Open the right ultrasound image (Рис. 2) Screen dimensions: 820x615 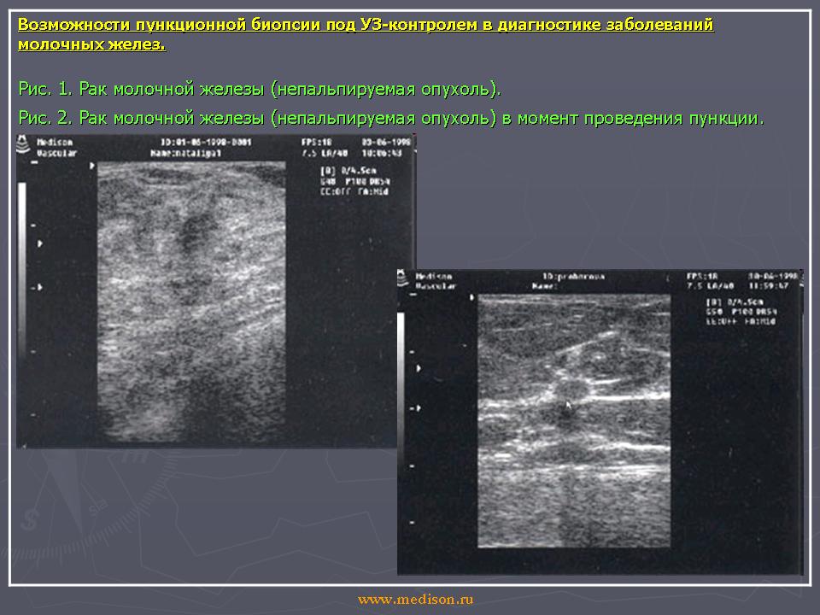pyautogui.click(x=600, y=422)
